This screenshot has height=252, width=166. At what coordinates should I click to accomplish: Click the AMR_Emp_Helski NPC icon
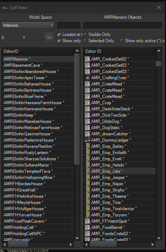(88, 165)
